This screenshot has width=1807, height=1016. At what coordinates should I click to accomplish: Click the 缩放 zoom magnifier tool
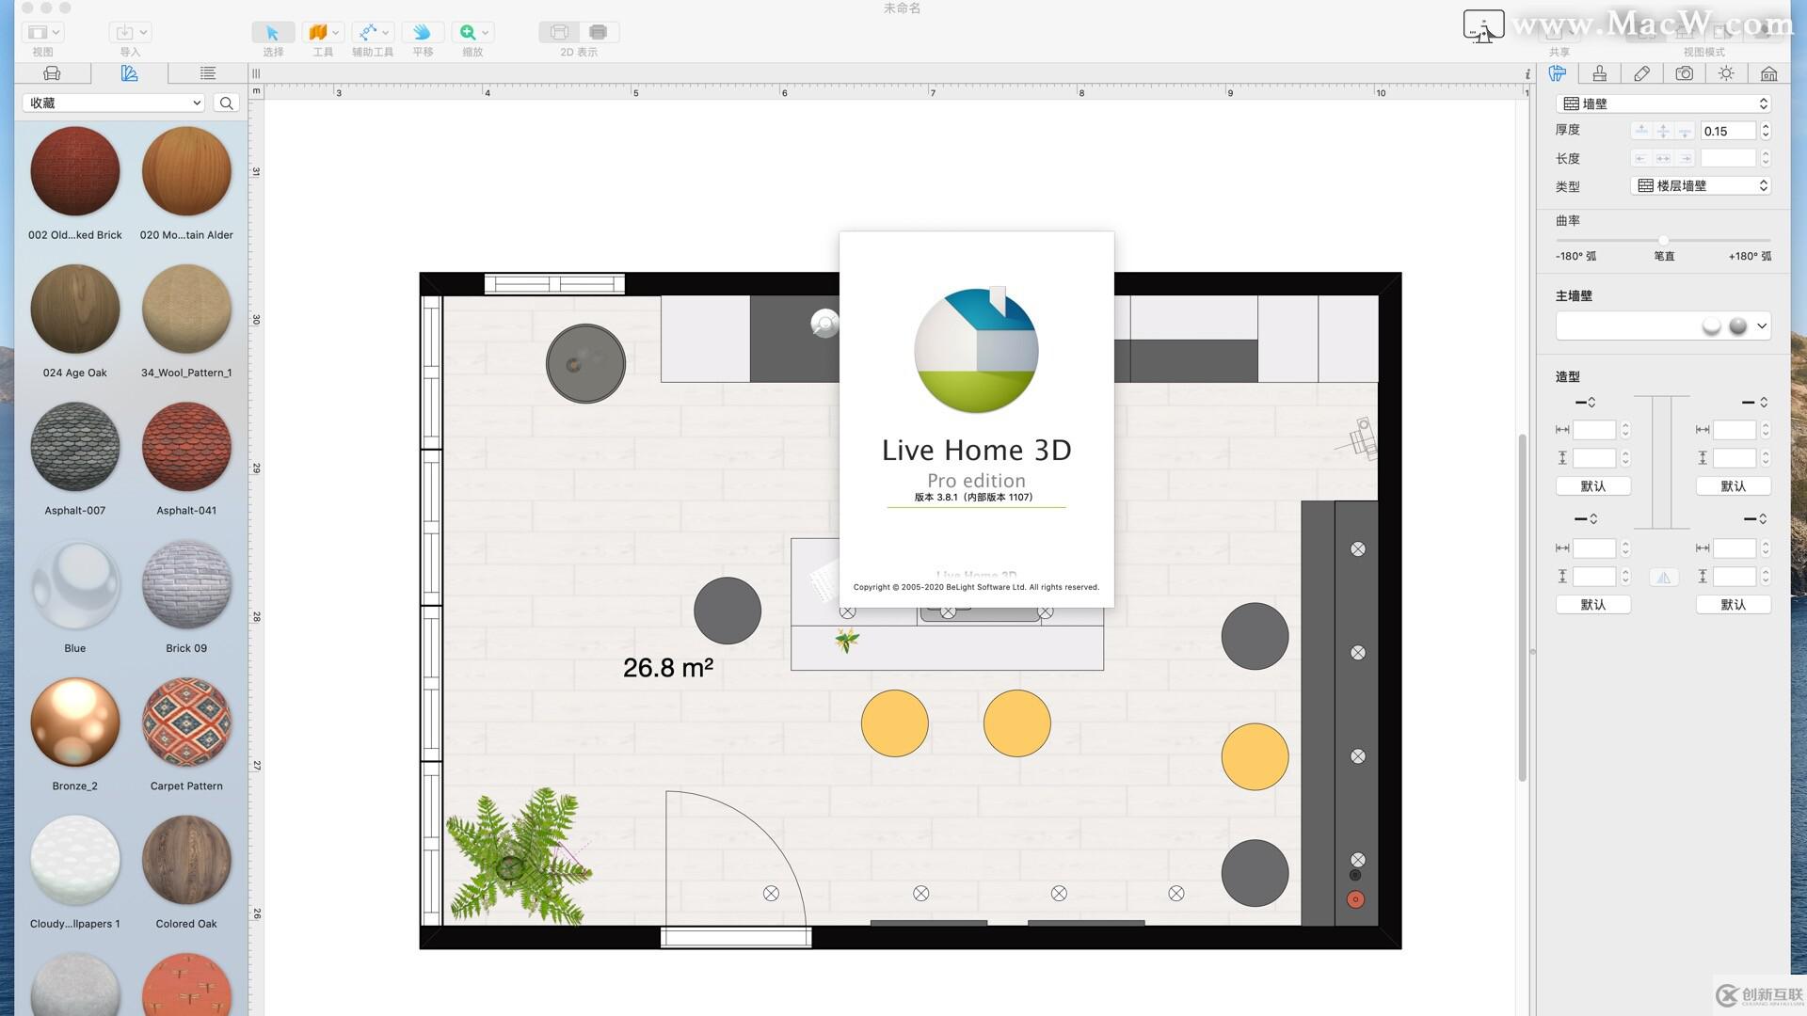(468, 32)
